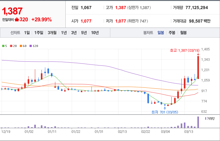
Task: Click the 봉차트 section label
Action: click(148, 33)
